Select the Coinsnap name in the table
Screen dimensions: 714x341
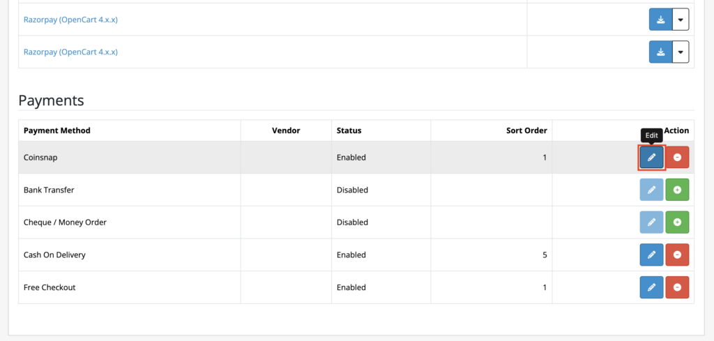pyautogui.click(x=40, y=158)
